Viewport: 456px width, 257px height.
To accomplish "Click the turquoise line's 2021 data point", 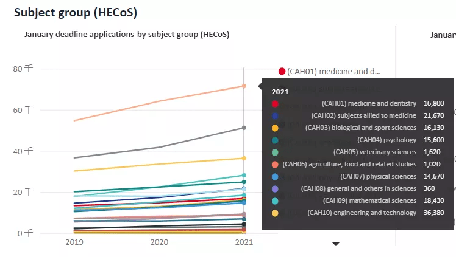I will 244,176.
